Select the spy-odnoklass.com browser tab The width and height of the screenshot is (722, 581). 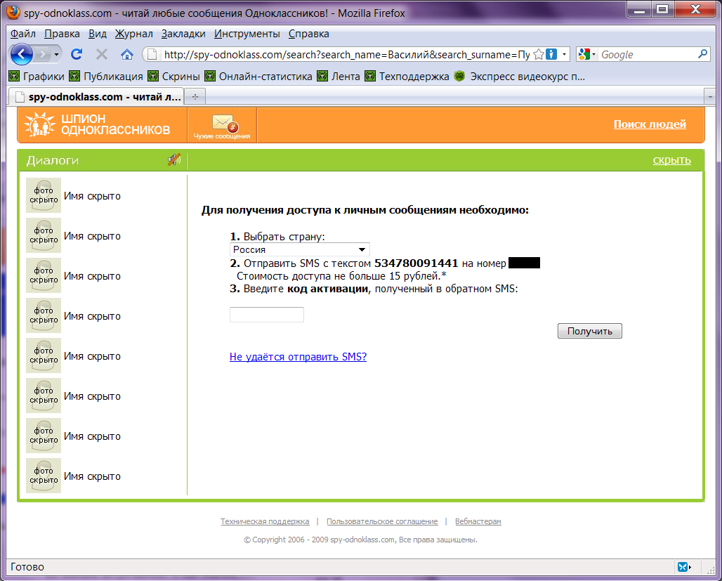97,97
